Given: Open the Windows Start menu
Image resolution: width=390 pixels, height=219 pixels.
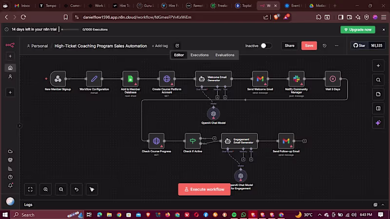Looking at the screenshot, I should pyautogui.click(x=5, y=215).
